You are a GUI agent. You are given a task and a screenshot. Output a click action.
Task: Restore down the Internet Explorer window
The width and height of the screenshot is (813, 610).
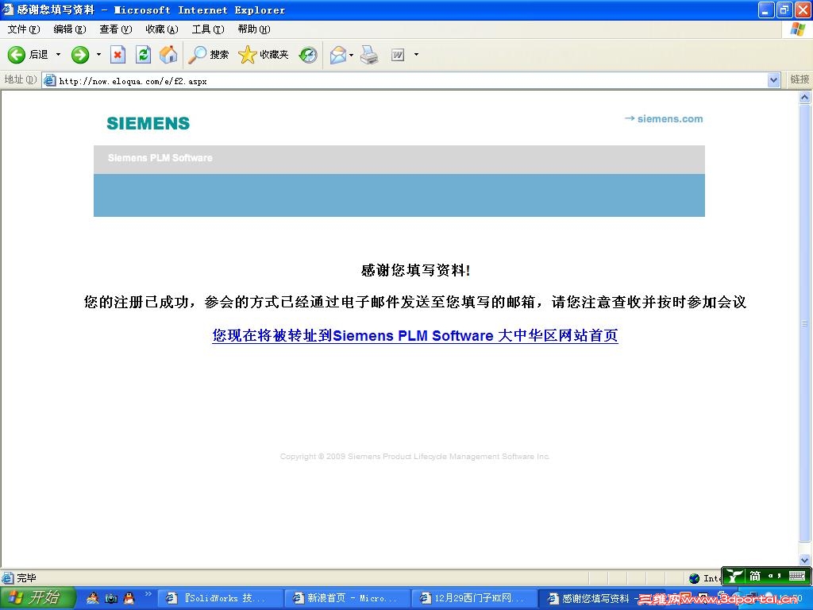click(784, 10)
